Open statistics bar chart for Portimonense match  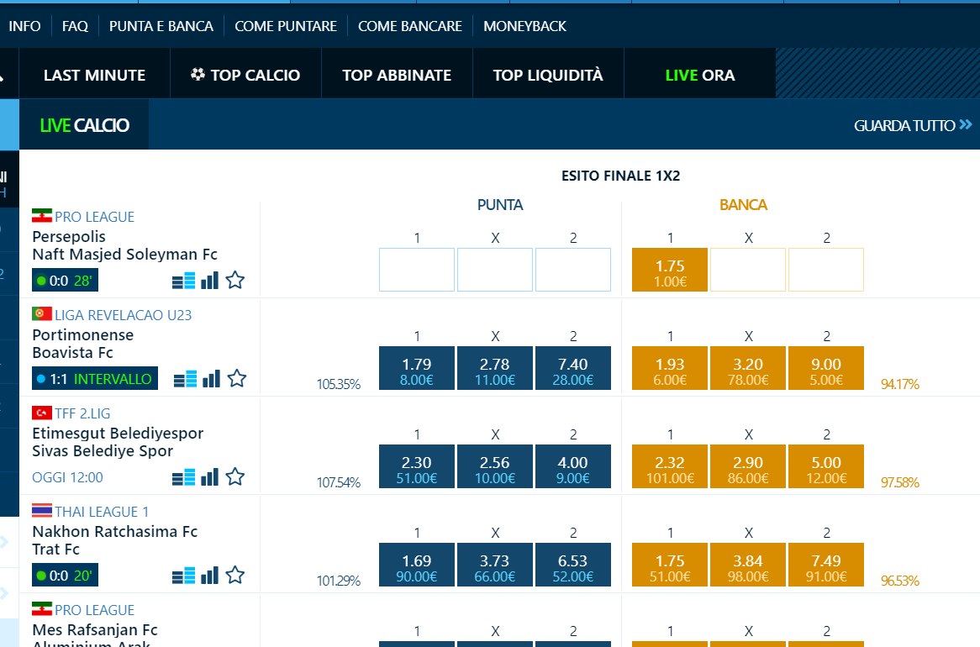tap(212, 379)
